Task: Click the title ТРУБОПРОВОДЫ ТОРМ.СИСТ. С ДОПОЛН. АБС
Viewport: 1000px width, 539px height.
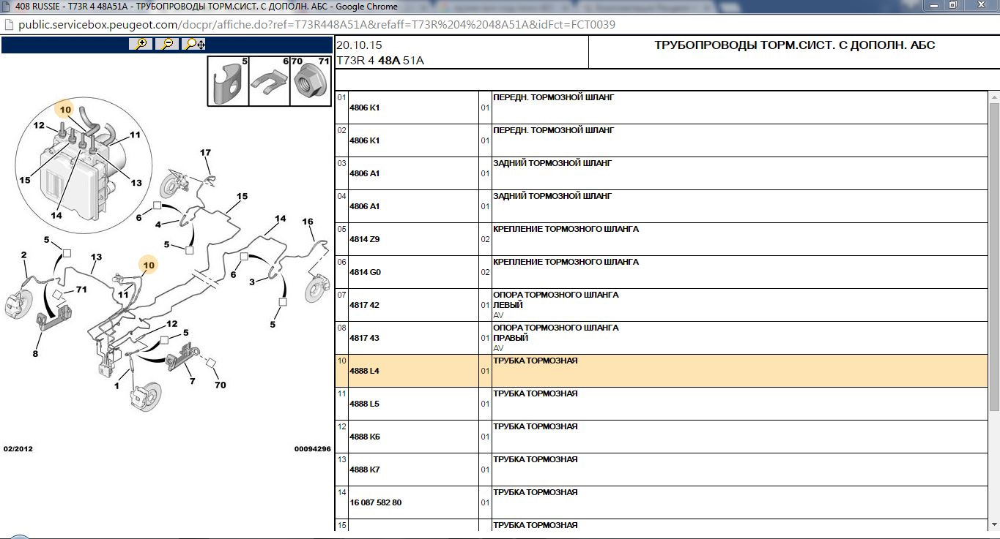Action: [794, 45]
